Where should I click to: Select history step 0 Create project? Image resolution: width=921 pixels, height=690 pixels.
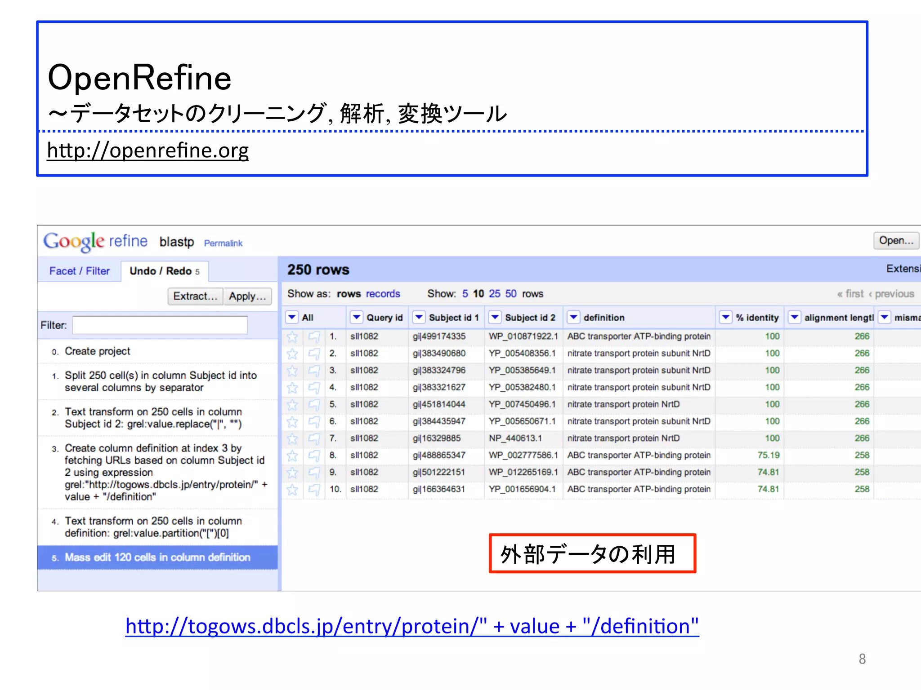[157, 351]
